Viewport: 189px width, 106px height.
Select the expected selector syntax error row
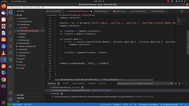117,90
